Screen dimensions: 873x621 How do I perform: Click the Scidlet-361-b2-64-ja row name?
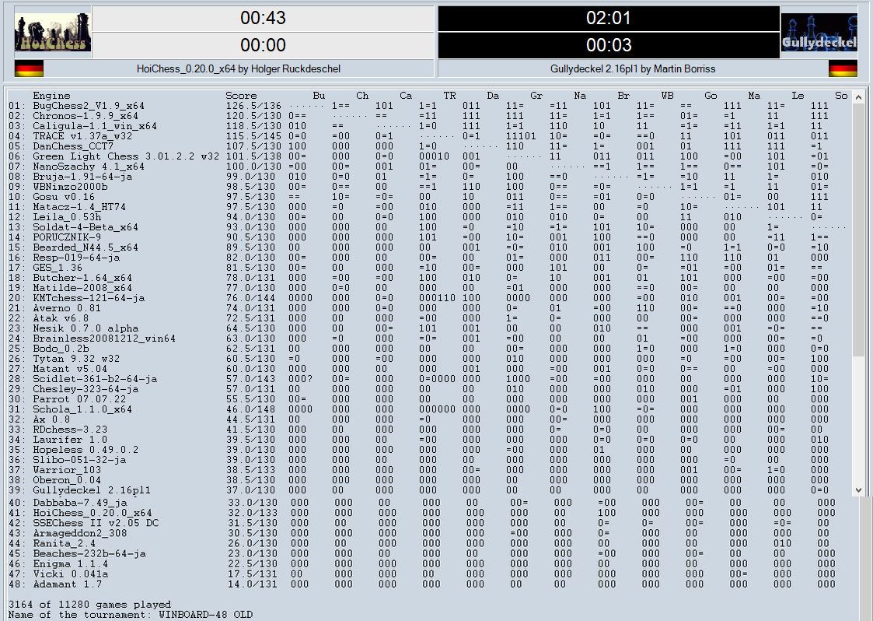pyautogui.click(x=95, y=378)
